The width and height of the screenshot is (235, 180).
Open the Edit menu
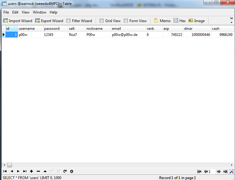click(15, 12)
